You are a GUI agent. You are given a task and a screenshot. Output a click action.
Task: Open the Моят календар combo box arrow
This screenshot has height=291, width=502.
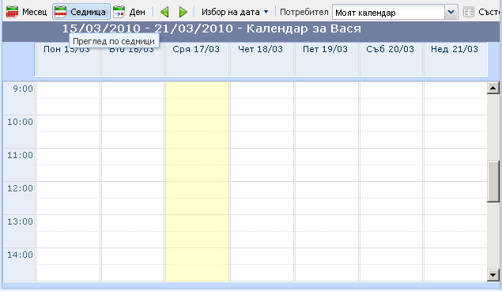click(x=451, y=12)
